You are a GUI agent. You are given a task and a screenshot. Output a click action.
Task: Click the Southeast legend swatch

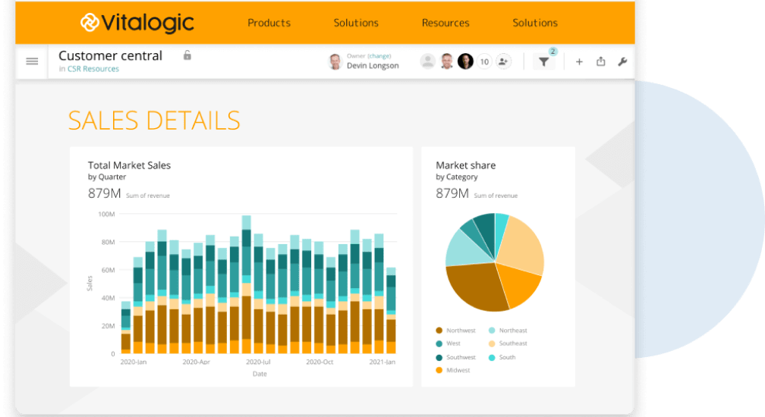(x=492, y=343)
